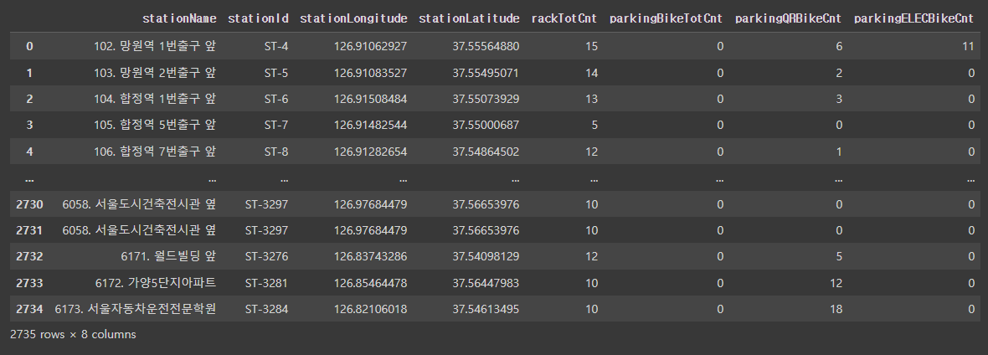Select the stationLongitude column header
Screen dimensions: 988x355
coord(352,19)
